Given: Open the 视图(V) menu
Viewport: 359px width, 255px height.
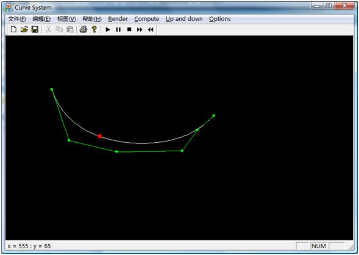Looking at the screenshot, I should pyautogui.click(x=66, y=19).
